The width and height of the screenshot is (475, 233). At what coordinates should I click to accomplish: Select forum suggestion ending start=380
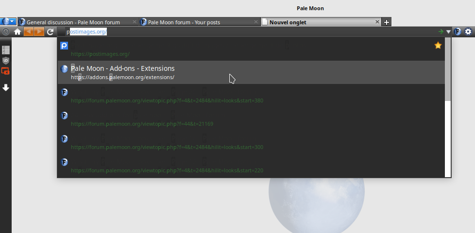pos(251,96)
